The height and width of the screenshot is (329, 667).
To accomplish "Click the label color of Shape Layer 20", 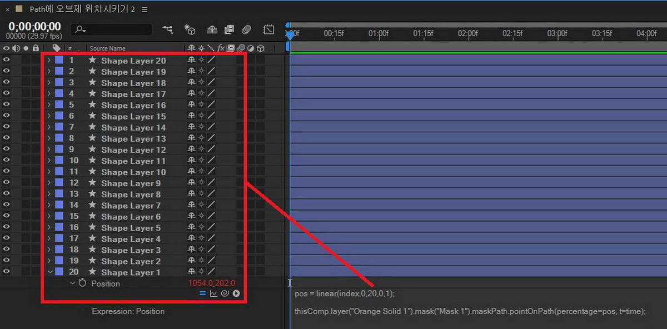I will (x=59, y=60).
